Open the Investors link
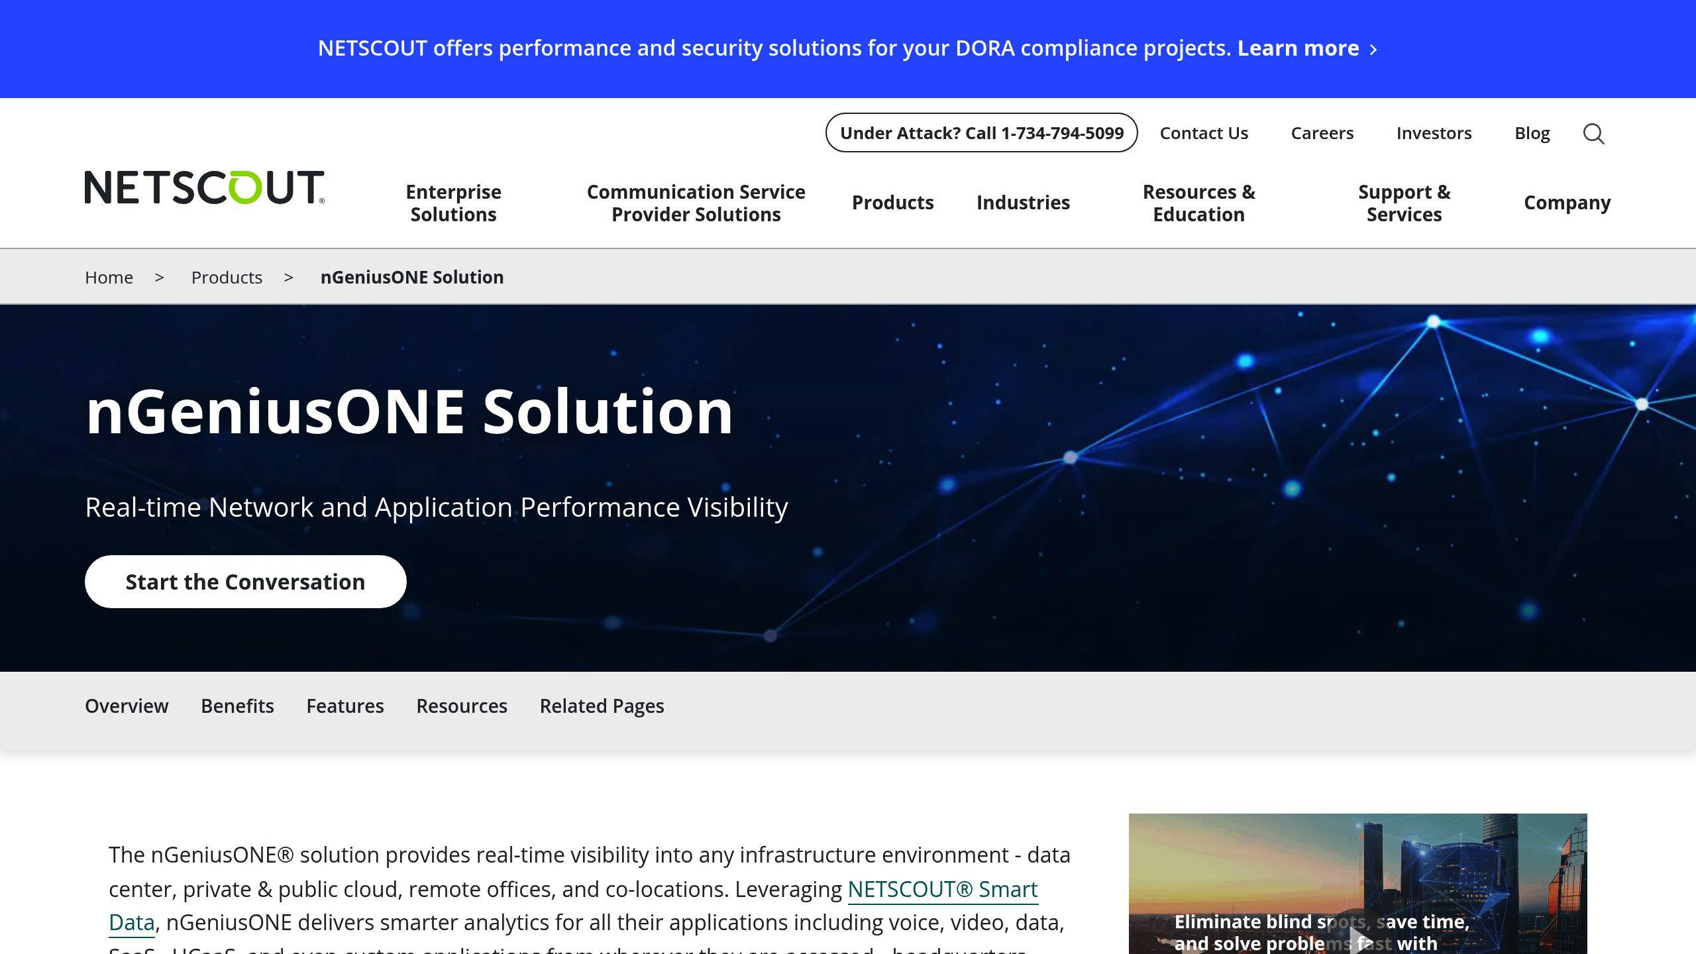 (x=1434, y=133)
